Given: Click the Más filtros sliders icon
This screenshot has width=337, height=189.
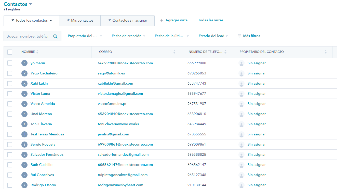Looking at the screenshot, I should tap(239, 36).
